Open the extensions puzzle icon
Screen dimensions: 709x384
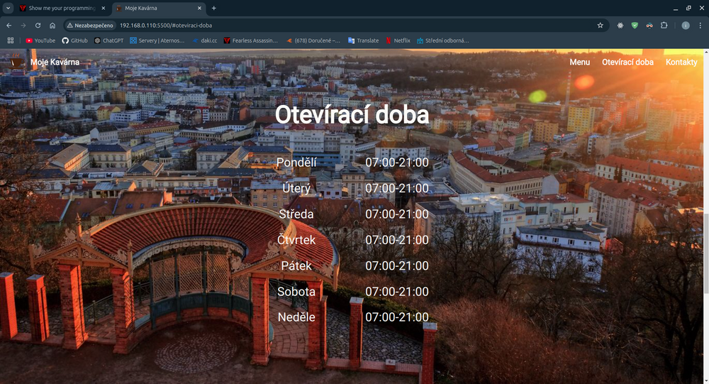click(x=664, y=26)
